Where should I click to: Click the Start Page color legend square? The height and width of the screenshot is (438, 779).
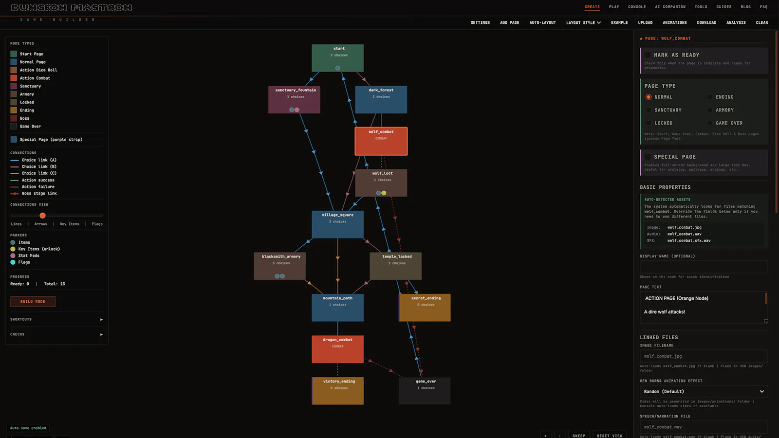(14, 54)
